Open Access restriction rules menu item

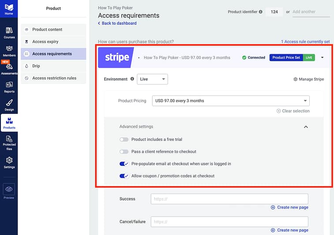53,78
